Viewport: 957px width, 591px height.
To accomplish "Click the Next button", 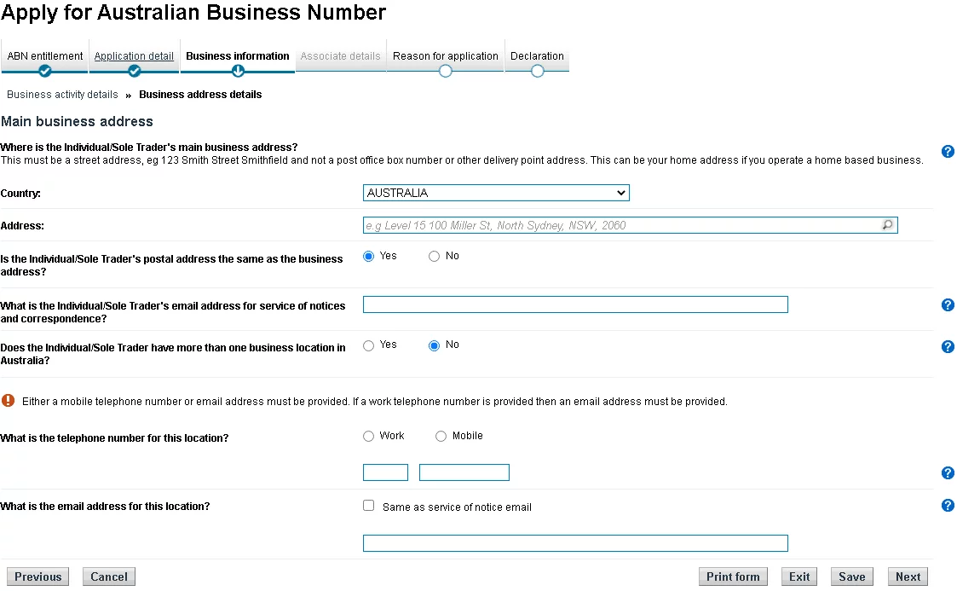I will pyautogui.click(x=907, y=577).
